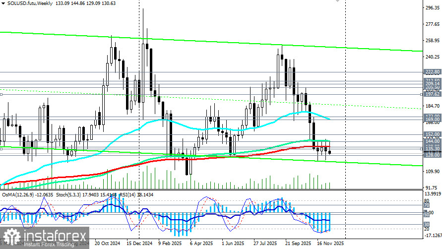Viewport: 442px width, 249px height.
Task: Click the 128.00 price level label
Action: coord(433,155)
